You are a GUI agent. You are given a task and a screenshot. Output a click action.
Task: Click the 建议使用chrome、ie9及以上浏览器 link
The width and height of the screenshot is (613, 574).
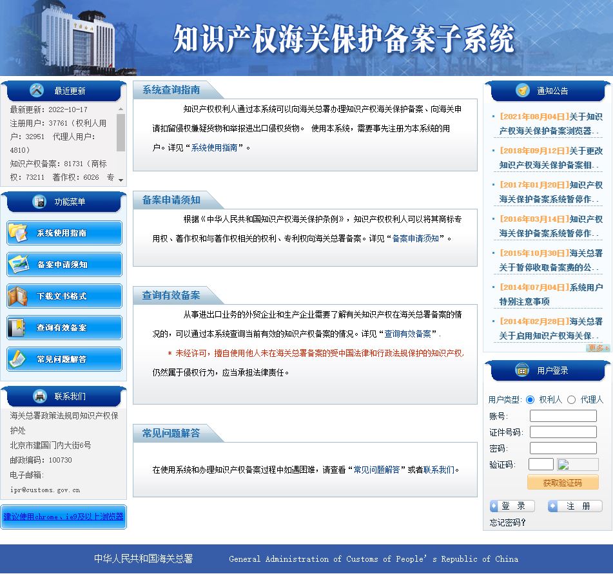(x=63, y=517)
